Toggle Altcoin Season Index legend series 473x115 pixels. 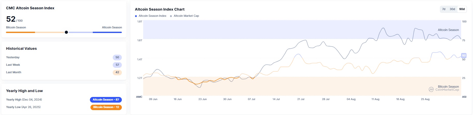coord(151,16)
